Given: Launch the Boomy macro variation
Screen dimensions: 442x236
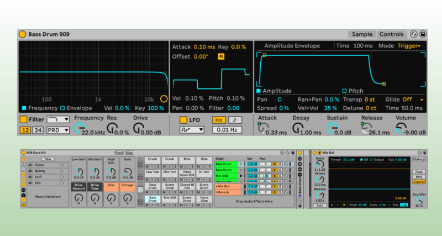Looking at the screenshot, I should [x=62, y=171].
